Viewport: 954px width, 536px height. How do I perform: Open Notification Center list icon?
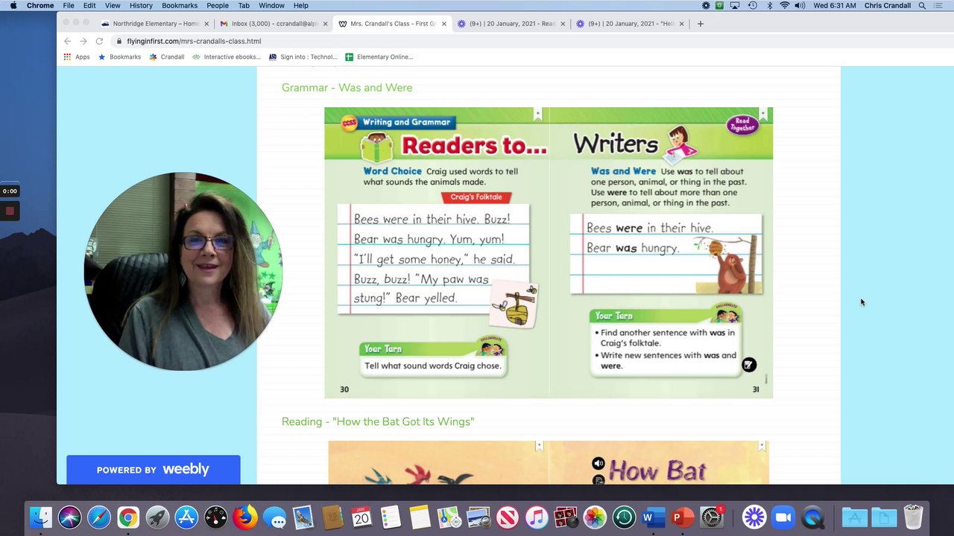(x=939, y=5)
